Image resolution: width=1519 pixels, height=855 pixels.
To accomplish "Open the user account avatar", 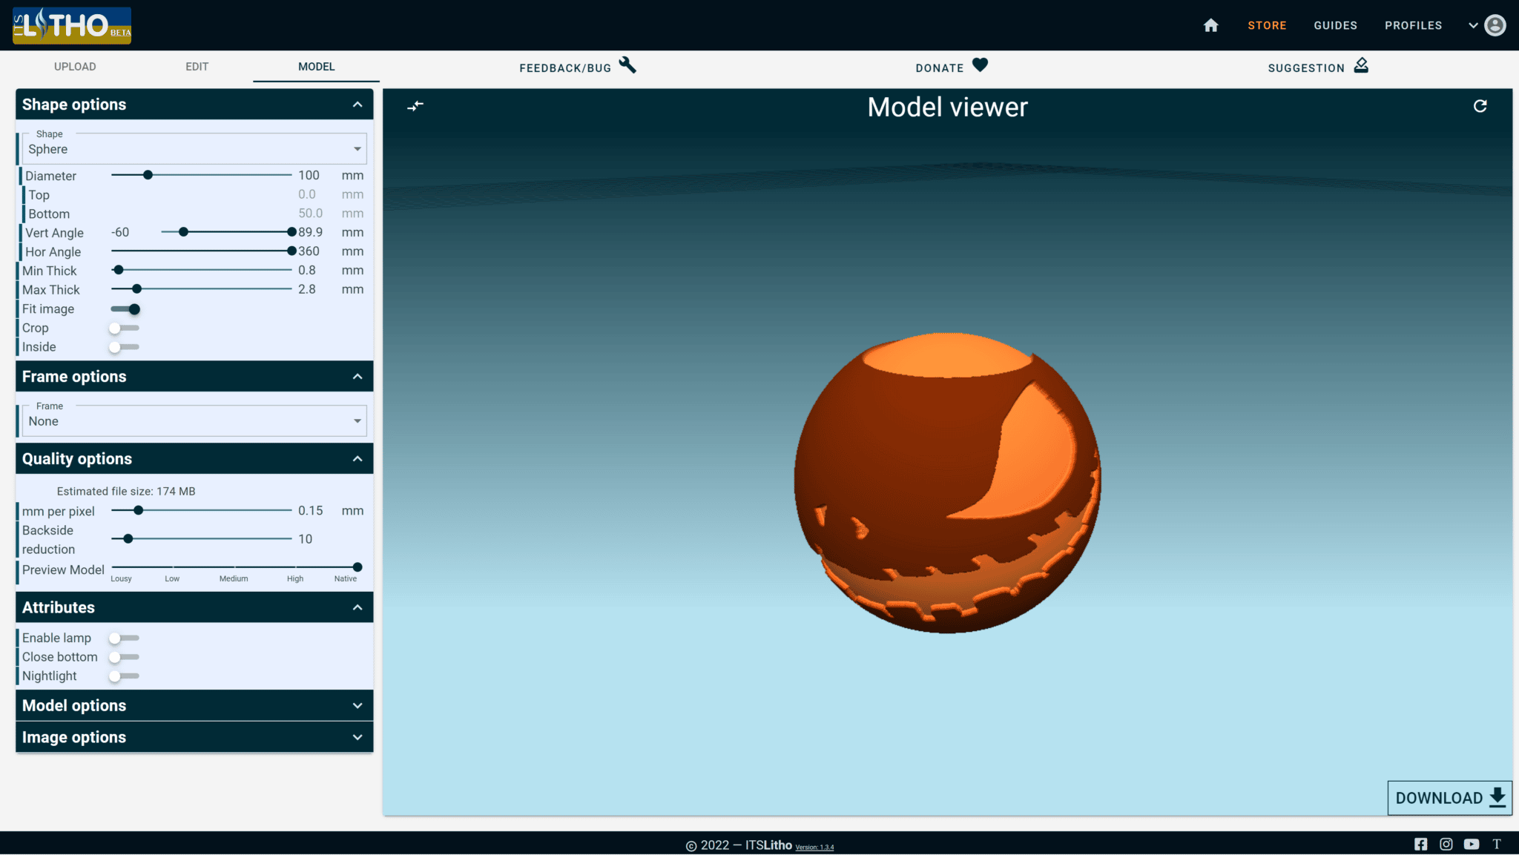I will point(1495,25).
